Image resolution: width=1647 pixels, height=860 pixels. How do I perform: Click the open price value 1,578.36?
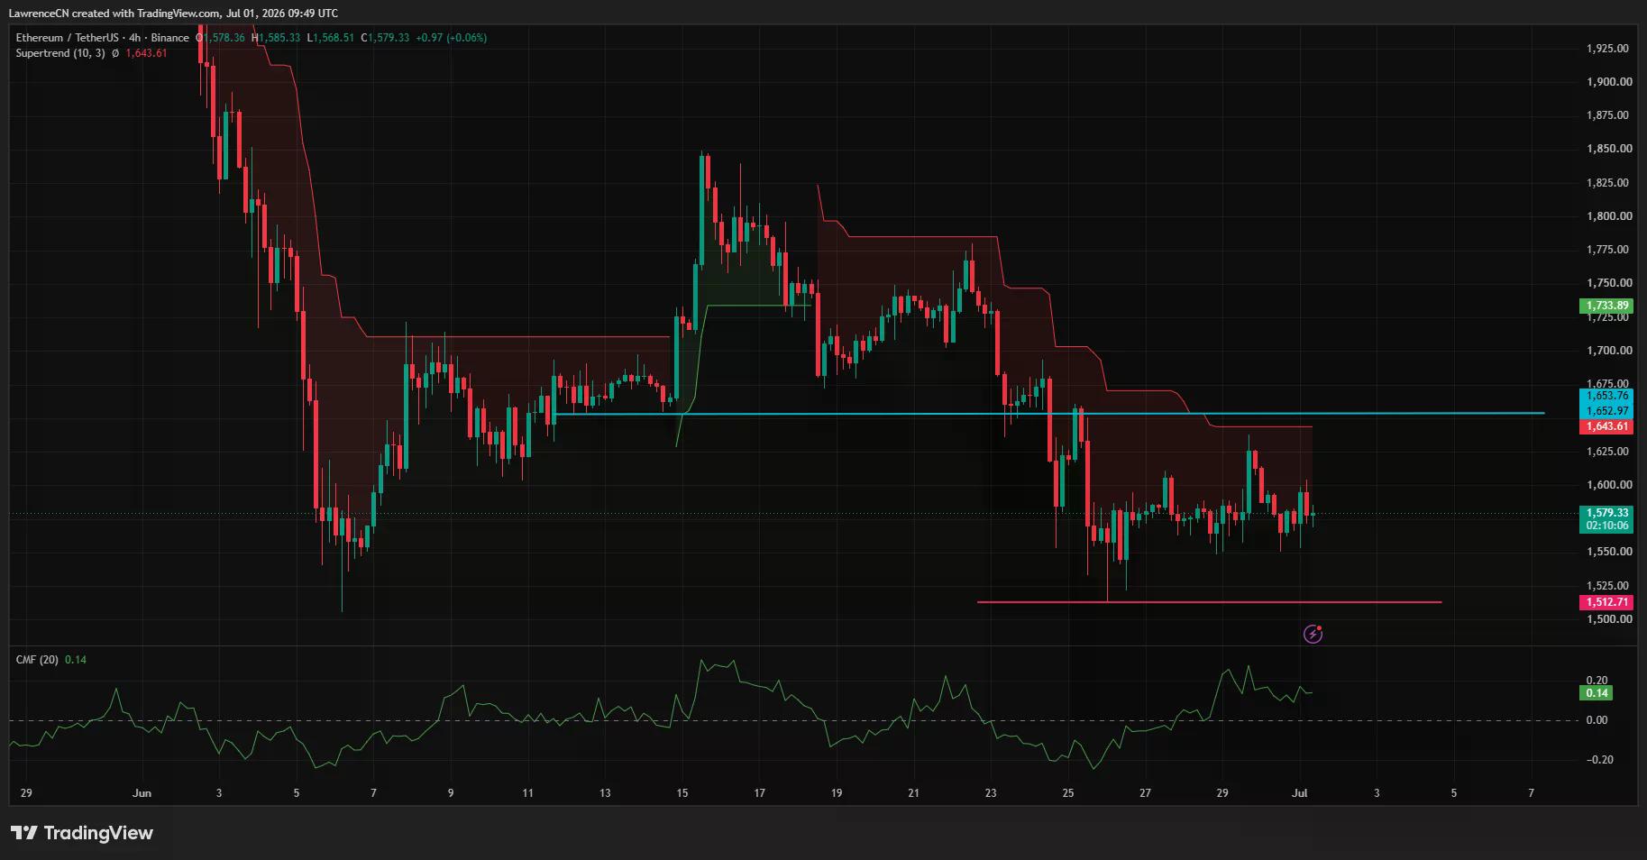pos(224,38)
